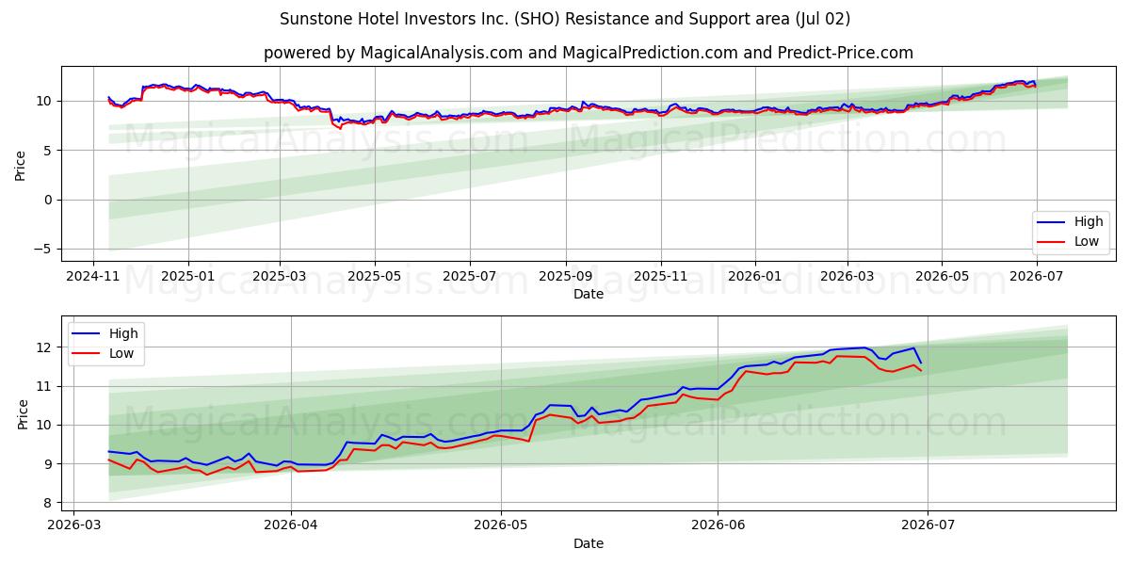Viewport: 1130px width, 565px height.
Task: Click the 2025-05 x-axis label
Action: point(375,276)
